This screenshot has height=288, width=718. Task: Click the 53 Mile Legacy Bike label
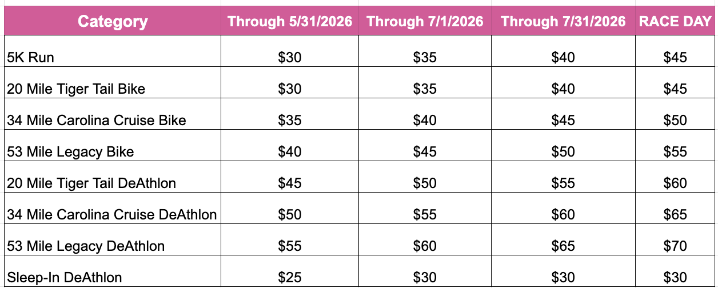point(70,152)
